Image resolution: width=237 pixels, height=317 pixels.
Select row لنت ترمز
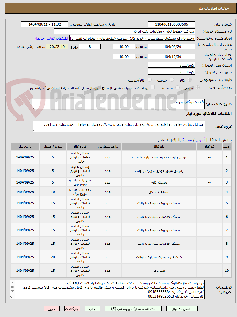121,271
